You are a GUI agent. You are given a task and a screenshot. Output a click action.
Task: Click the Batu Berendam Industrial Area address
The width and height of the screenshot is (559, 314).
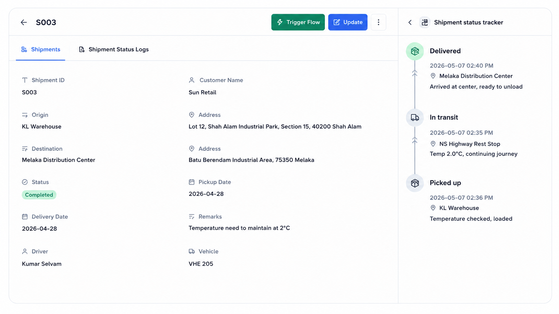[x=251, y=160]
